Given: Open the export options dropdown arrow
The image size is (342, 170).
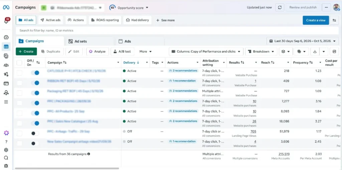Looking at the screenshot, I should pos(324,52).
